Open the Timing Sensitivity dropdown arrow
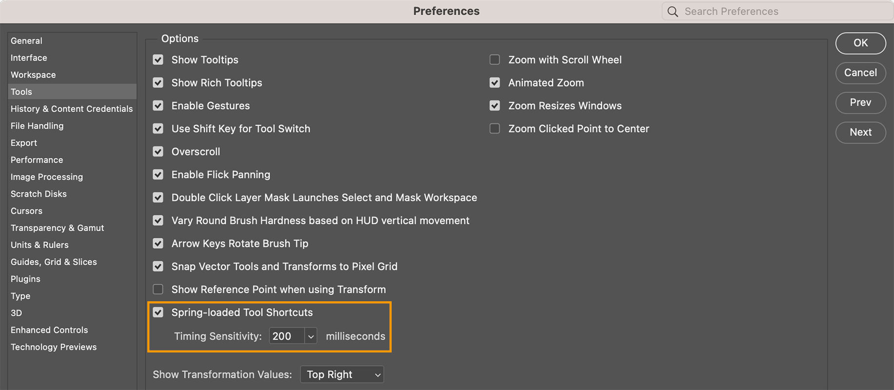 tap(311, 336)
